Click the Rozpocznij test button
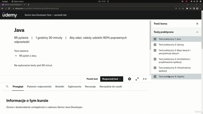 click(x=112, y=79)
